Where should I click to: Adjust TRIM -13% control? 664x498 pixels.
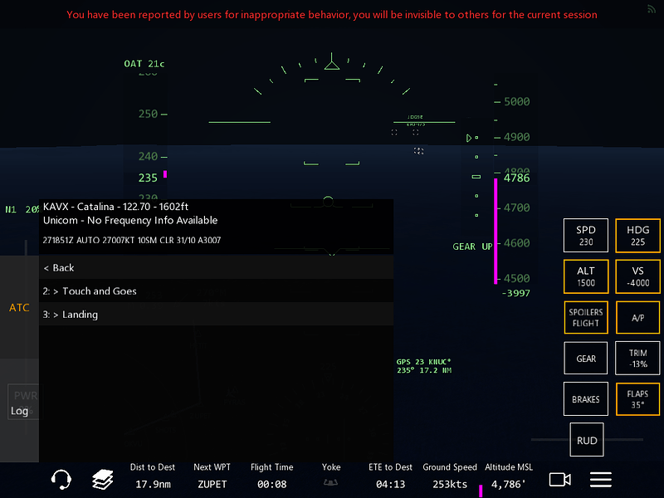637,359
